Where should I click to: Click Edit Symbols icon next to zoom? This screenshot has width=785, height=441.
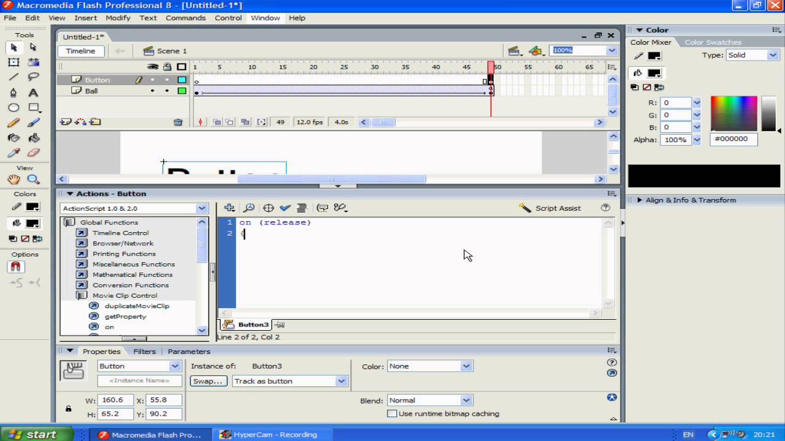[537, 51]
